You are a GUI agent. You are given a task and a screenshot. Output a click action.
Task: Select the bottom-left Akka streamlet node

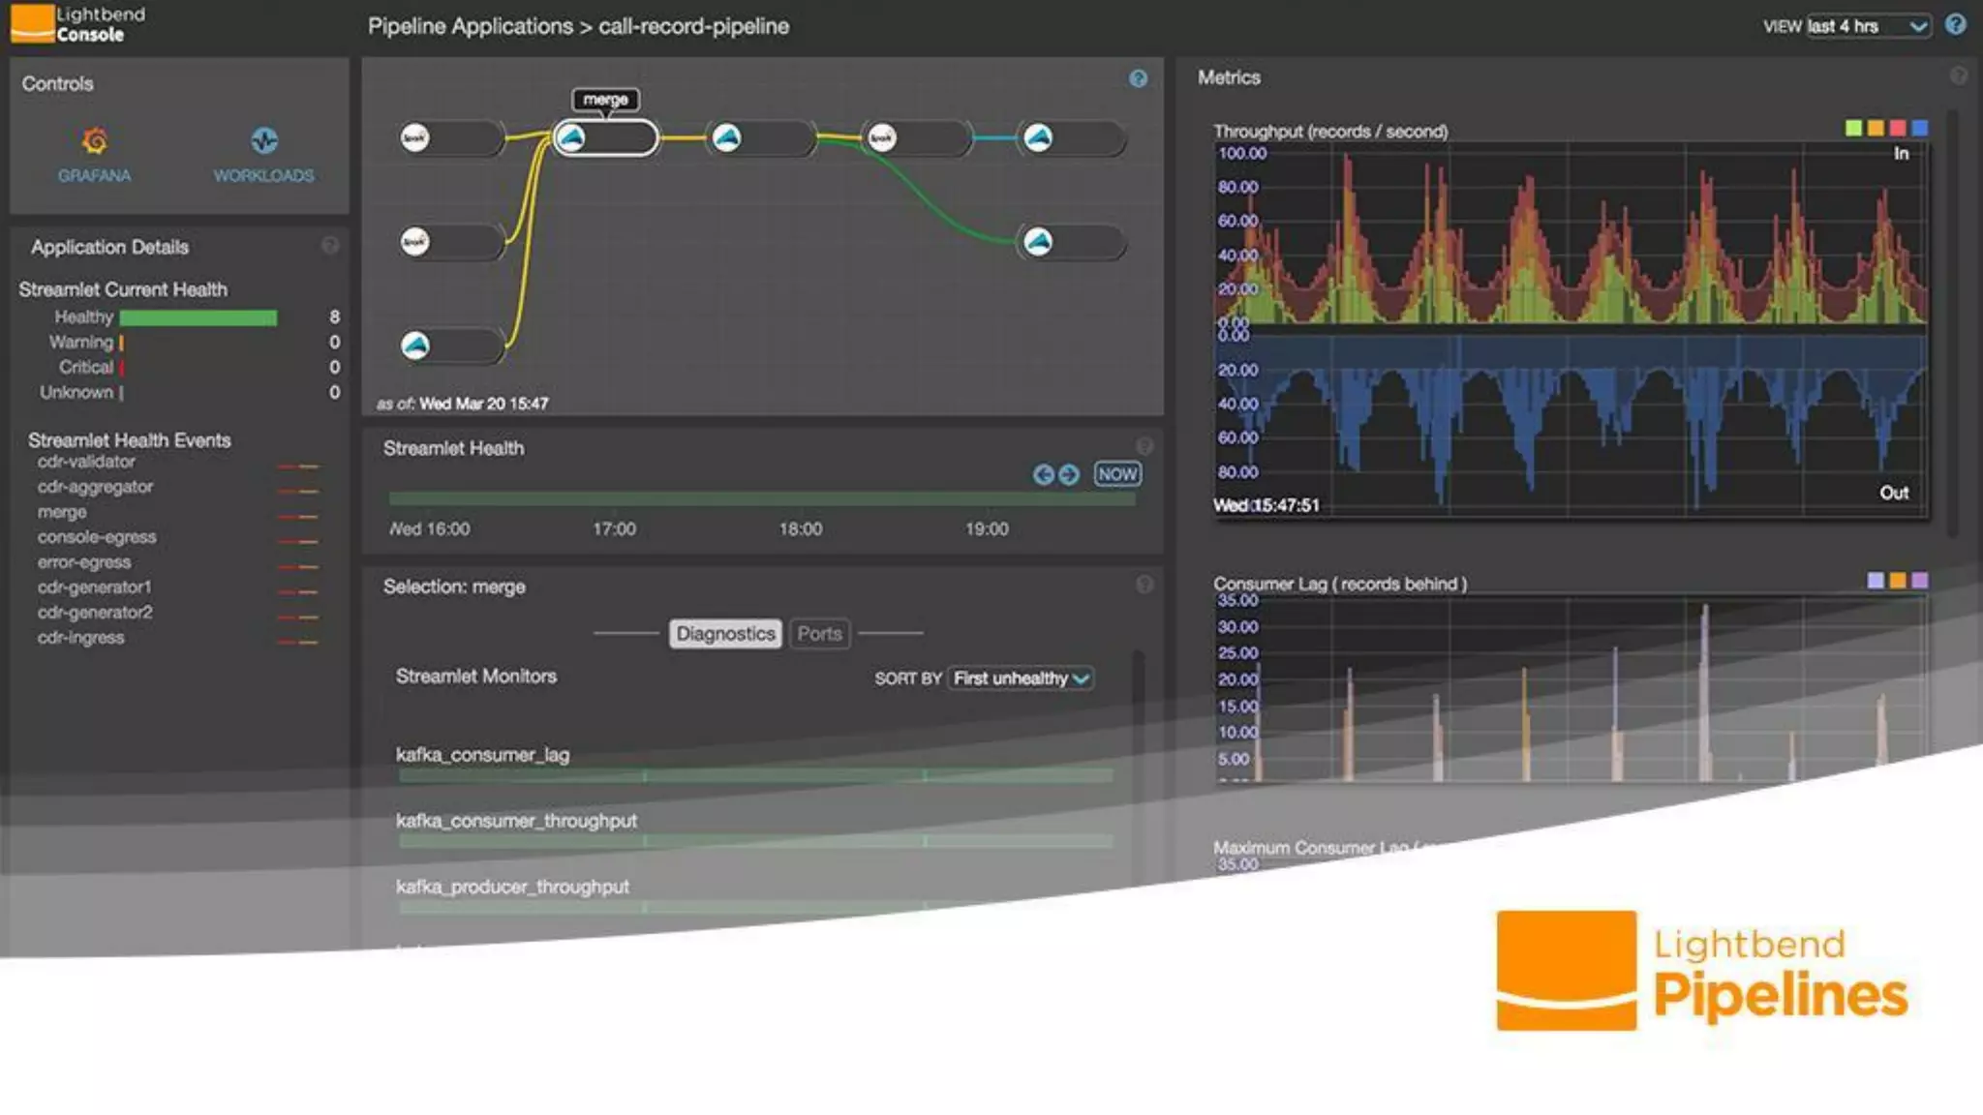(416, 346)
